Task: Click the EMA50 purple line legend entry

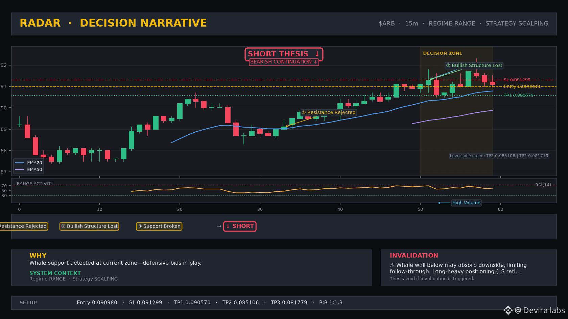Action: click(28, 170)
